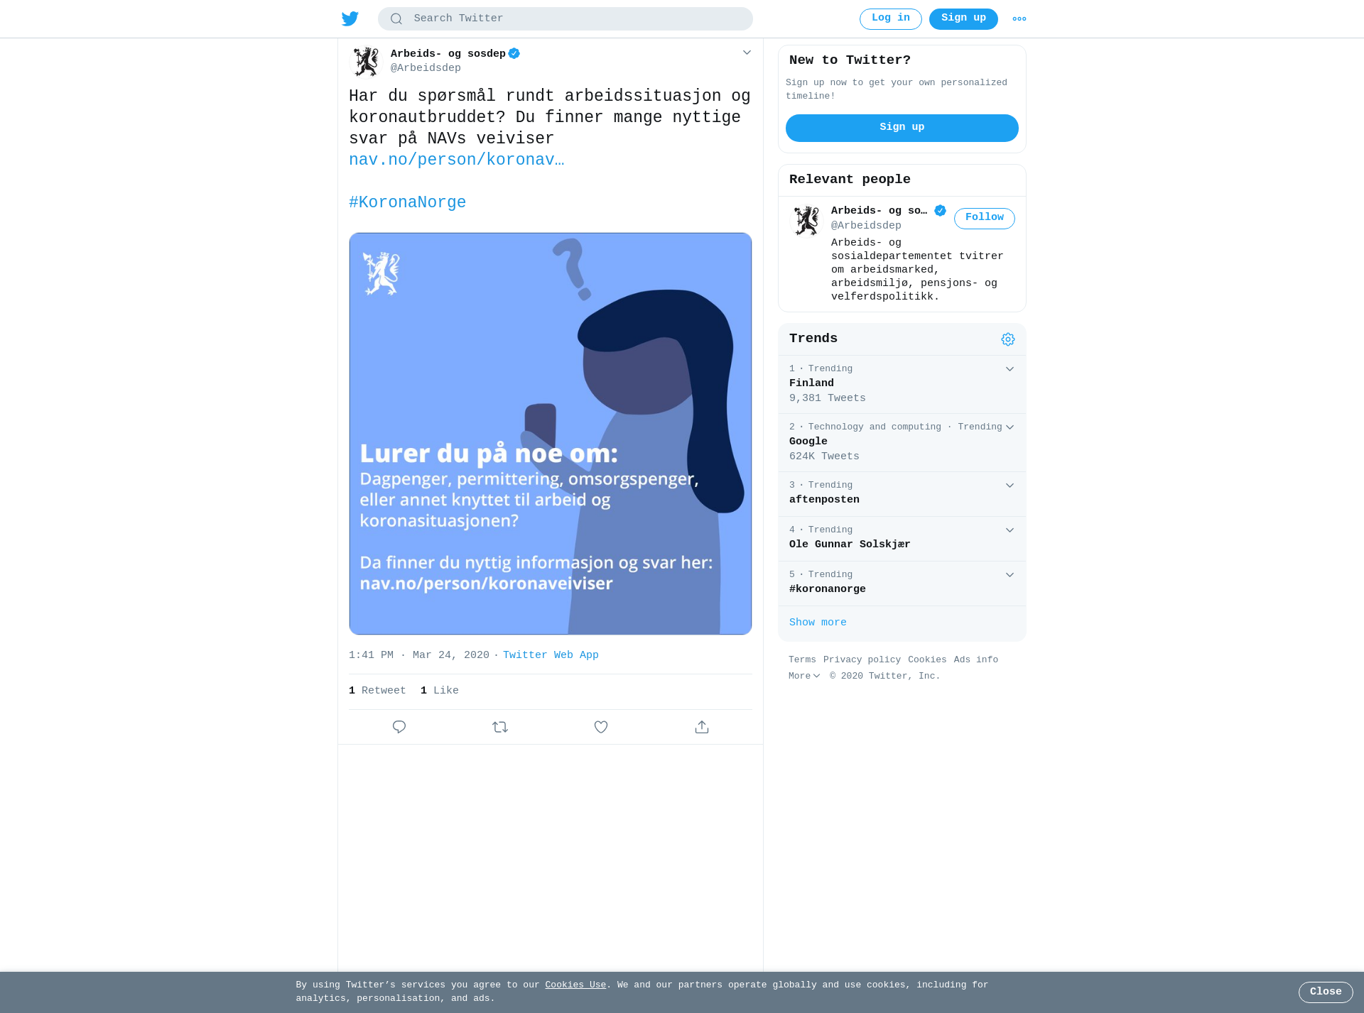
Task: Open the share tweet icon
Action: [x=702, y=727]
